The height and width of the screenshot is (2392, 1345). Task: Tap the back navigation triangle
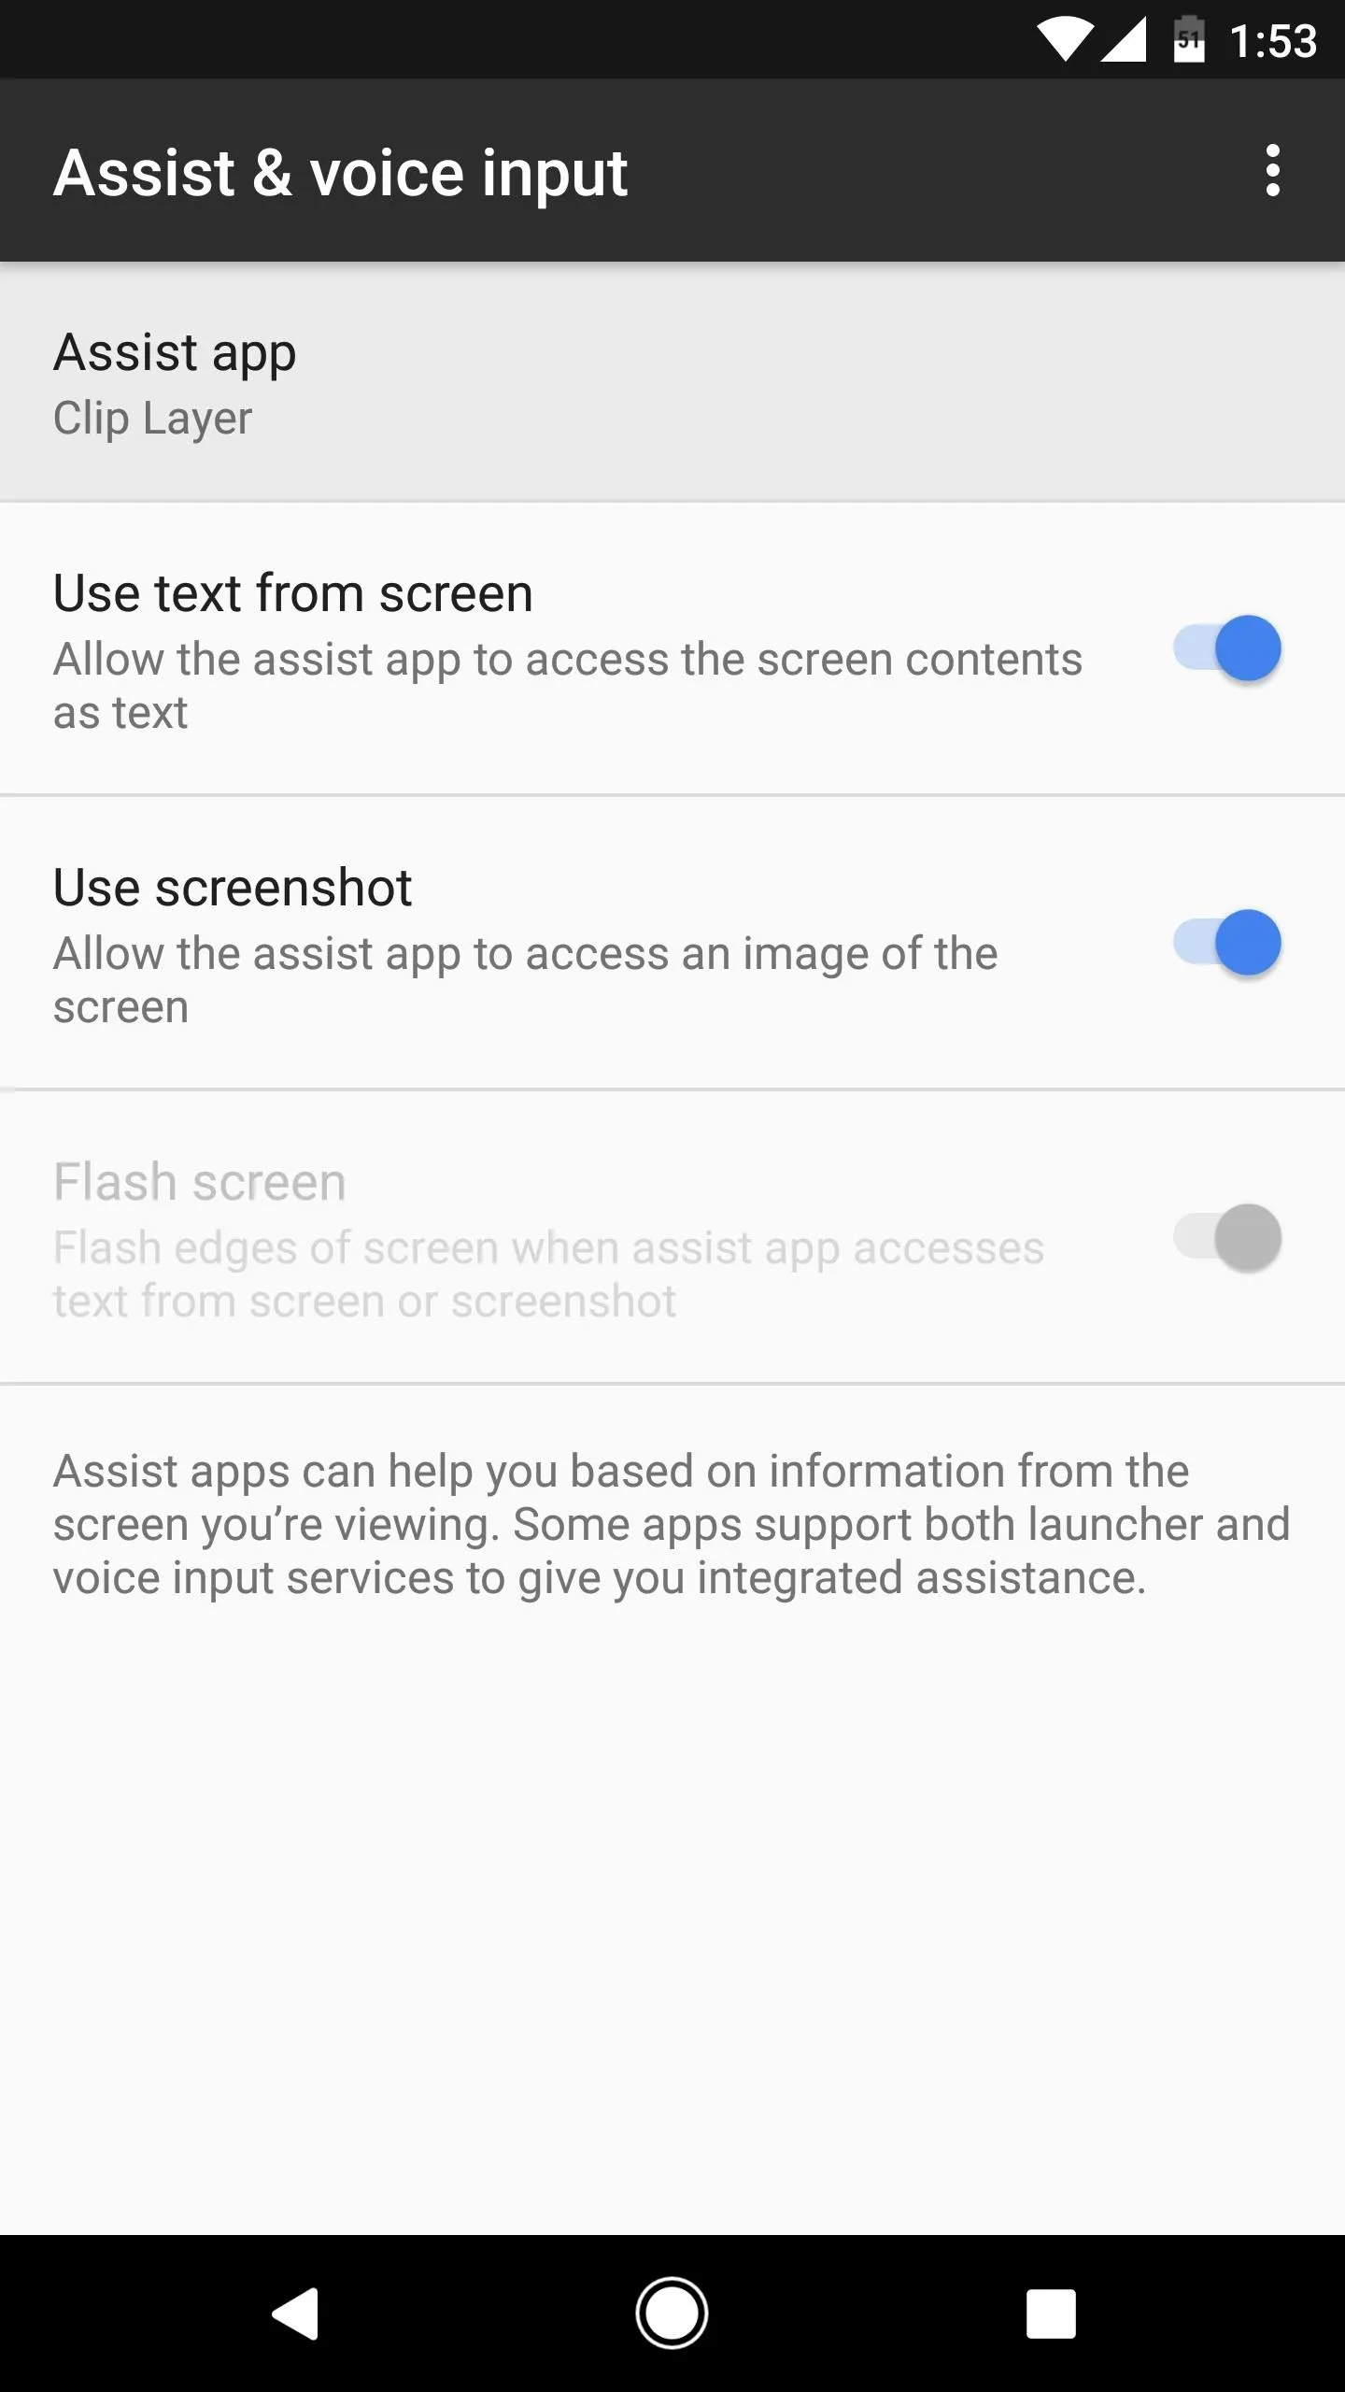coord(295,2314)
